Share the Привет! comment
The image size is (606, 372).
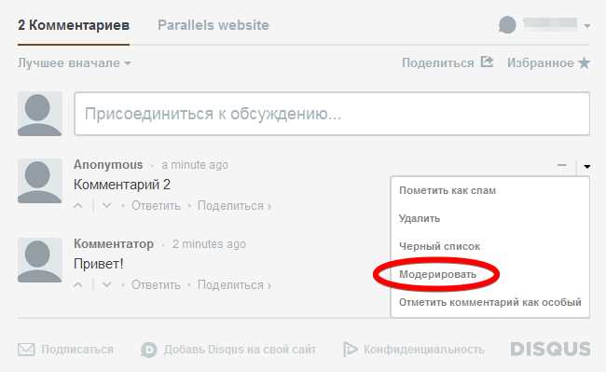[234, 284]
